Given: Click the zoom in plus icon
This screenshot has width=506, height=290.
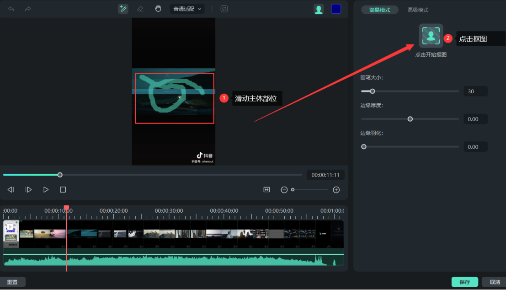Looking at the screenshot, I should pyautogui.click(x=336, y=189).
